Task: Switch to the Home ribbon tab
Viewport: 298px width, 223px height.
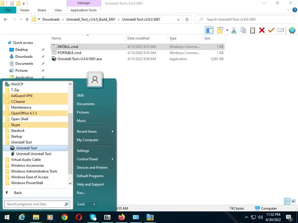Action: pyautogui.click(x=25, y=10)
